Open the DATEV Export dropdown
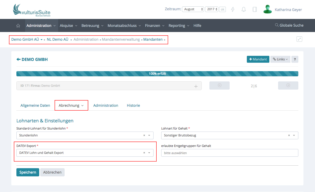The image size is (315, 192). (149, 153)
